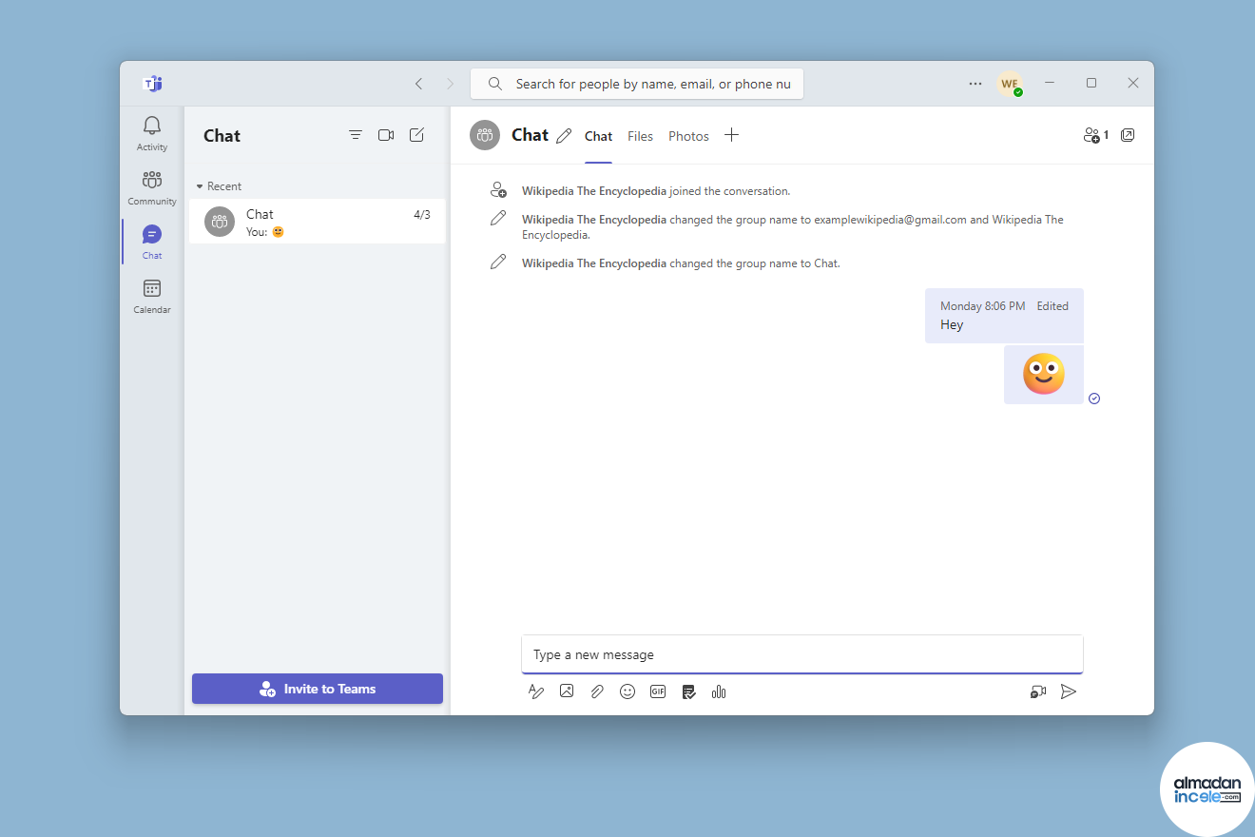Click the Chat group title in header
1255x837 pixels.
[x=530, y=135]
